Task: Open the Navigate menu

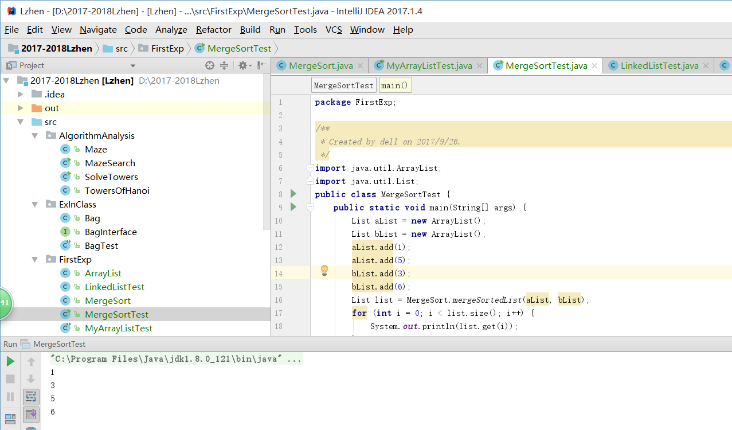Action: [x=98, y=30]
